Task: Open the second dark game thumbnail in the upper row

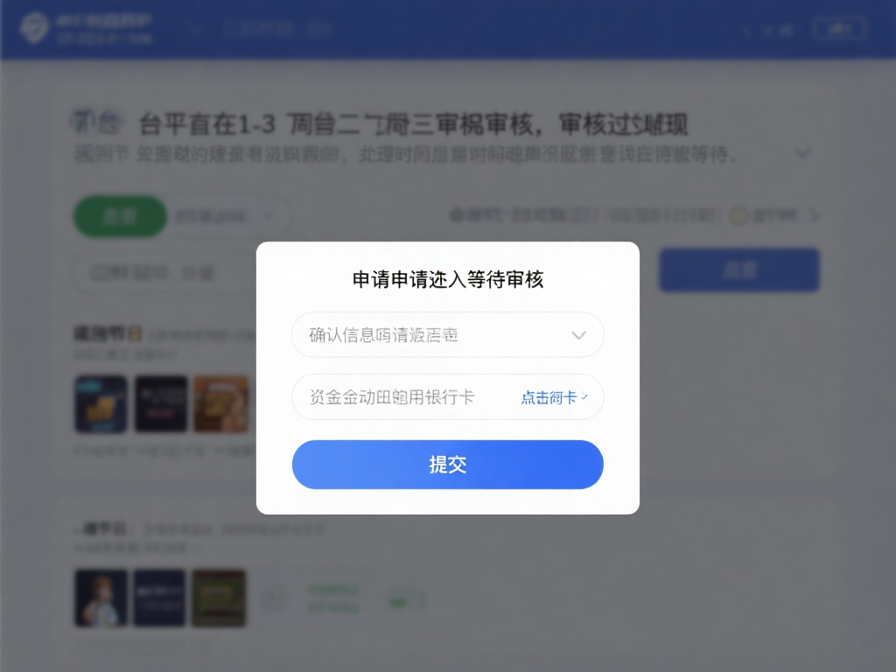Action: click(x=161, y=404)
